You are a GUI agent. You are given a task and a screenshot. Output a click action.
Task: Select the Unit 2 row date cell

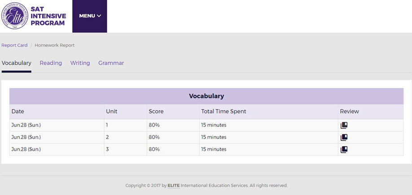[57, 137]
